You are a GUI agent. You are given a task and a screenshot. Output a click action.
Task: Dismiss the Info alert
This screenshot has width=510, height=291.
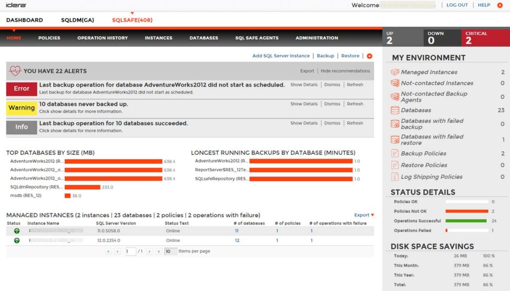tap(332, 123)
